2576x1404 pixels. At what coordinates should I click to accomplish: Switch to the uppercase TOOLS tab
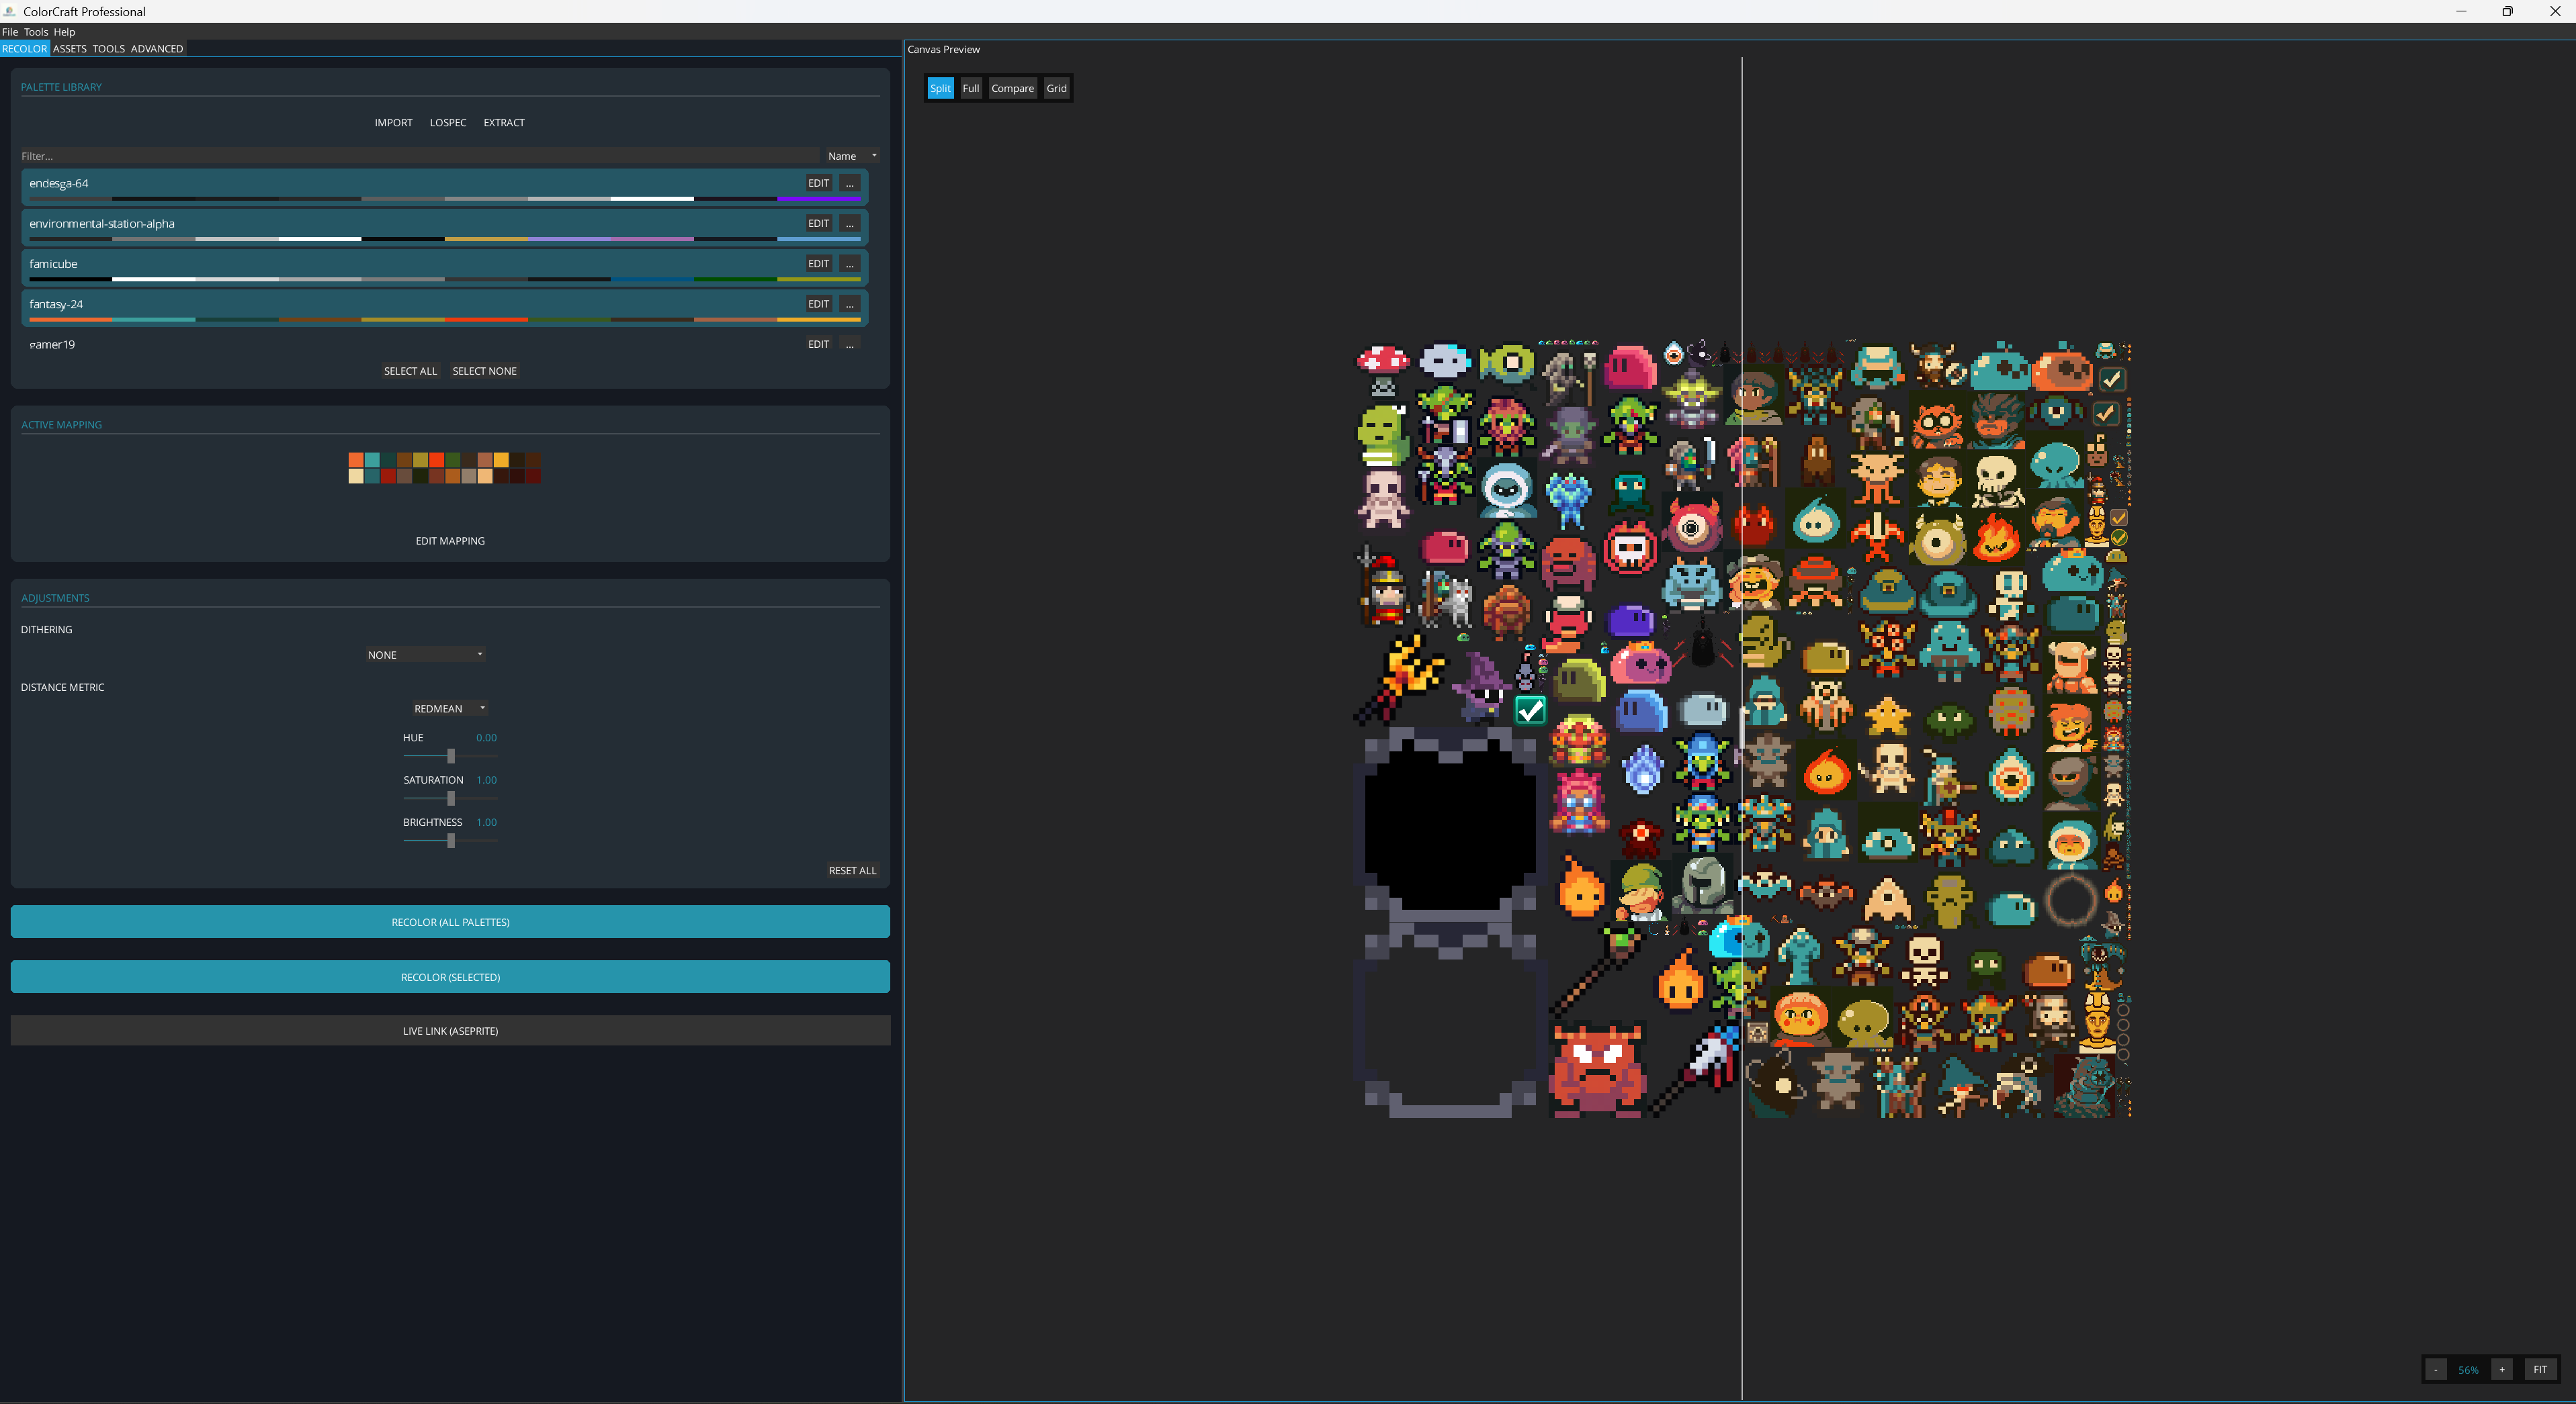tap(108, 48)
